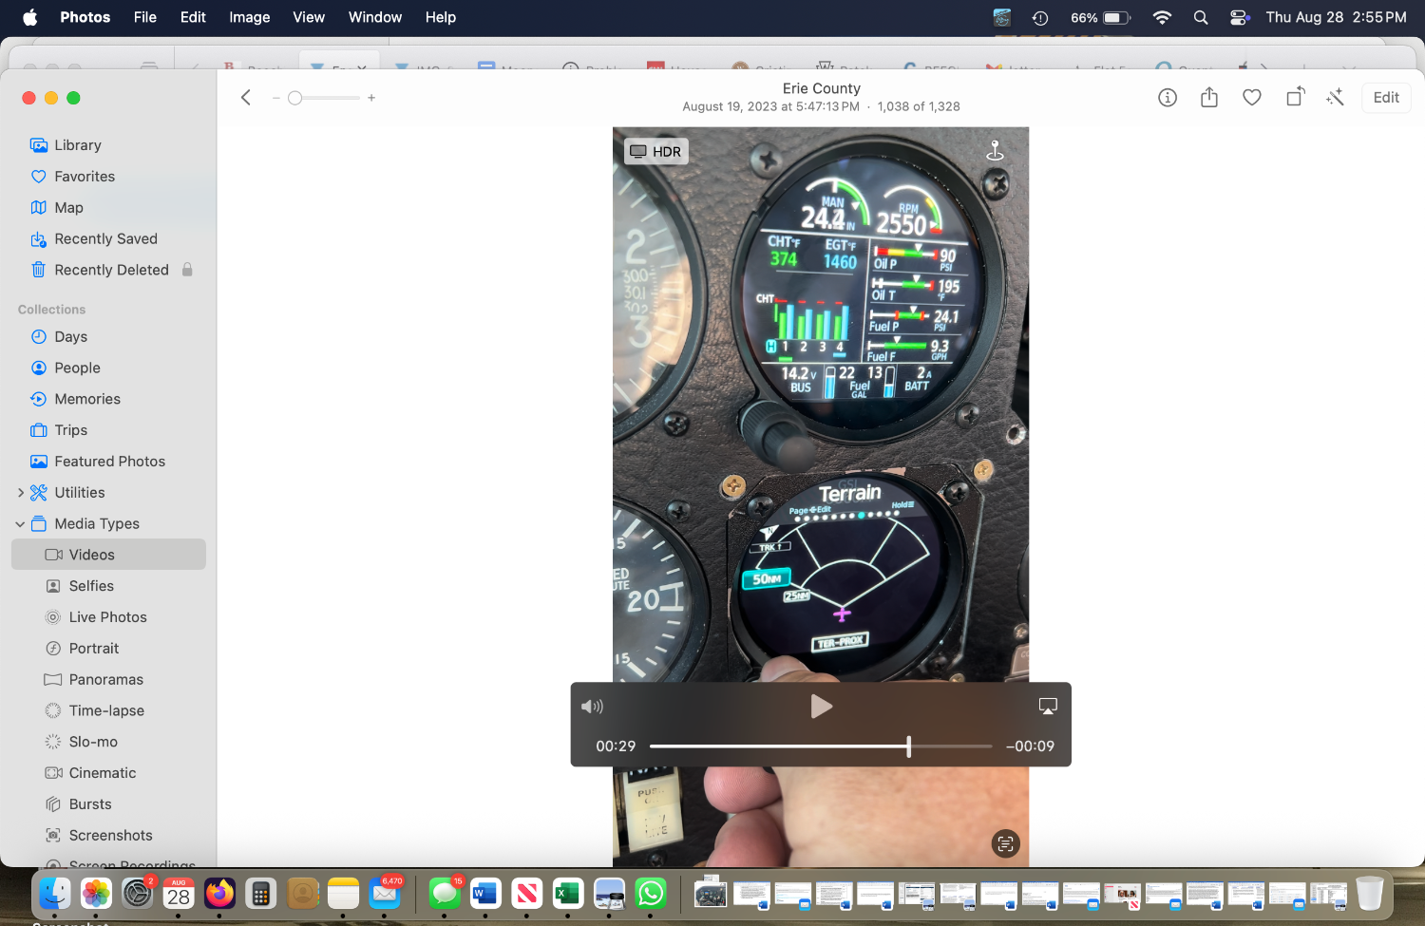Zoom in with the plus icon
Screen dimensions: 1425x926
pyautogui.click(x=371, y=98)
